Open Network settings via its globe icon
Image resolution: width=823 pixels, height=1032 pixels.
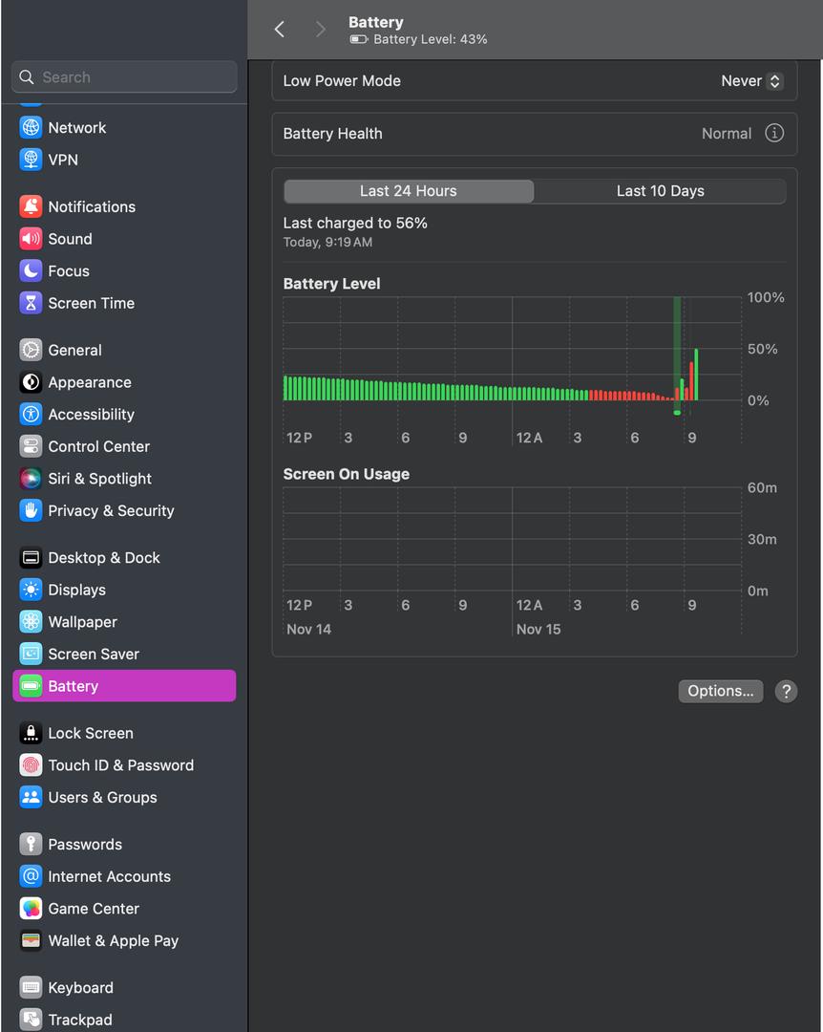[31, 127]
